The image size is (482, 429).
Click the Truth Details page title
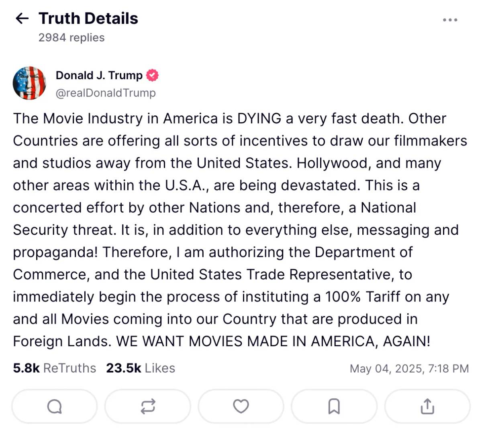[88, 18]
